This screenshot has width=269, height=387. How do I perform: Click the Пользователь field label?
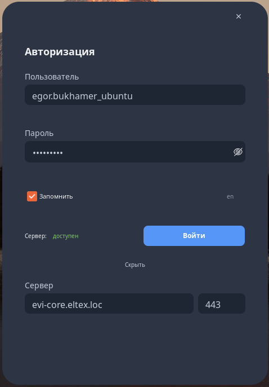[52, 77]
